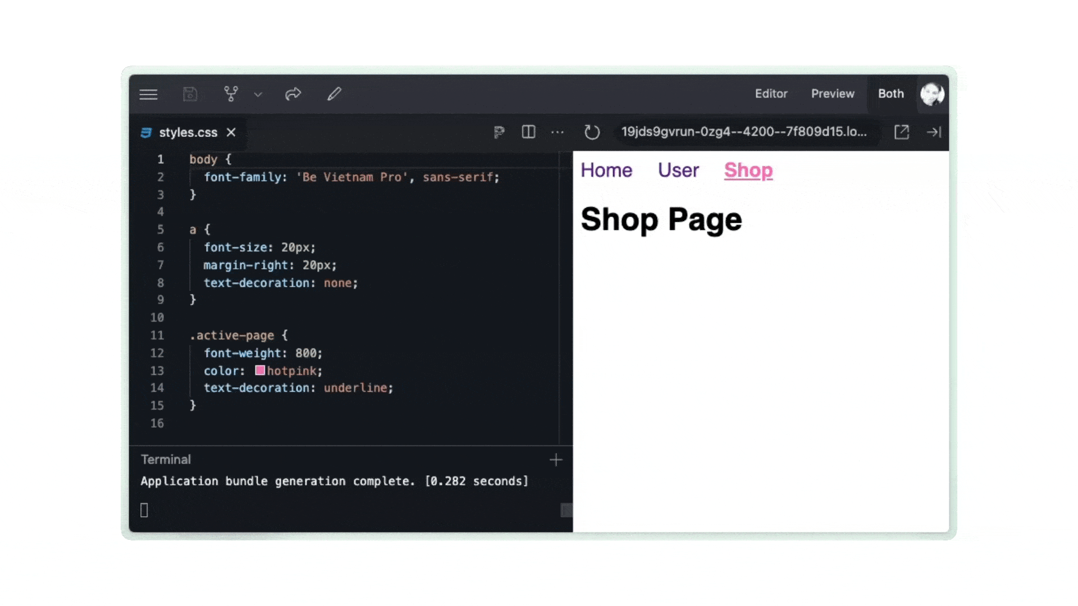
Task: Click the save disk icon
Action: [x=190, y=94]
